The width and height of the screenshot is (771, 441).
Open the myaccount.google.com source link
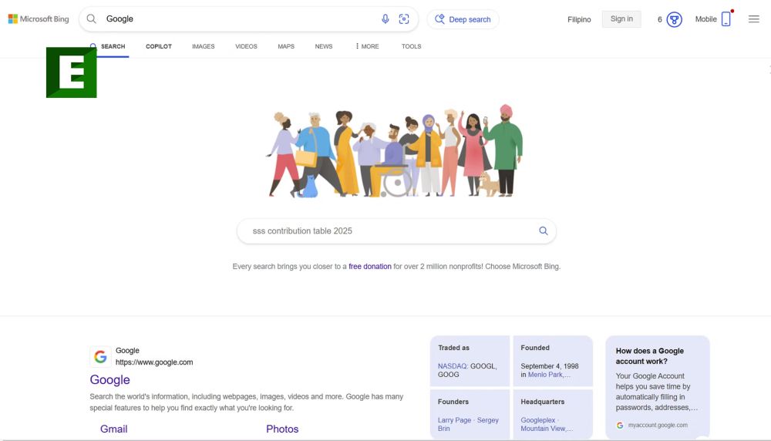click(658, 426)
